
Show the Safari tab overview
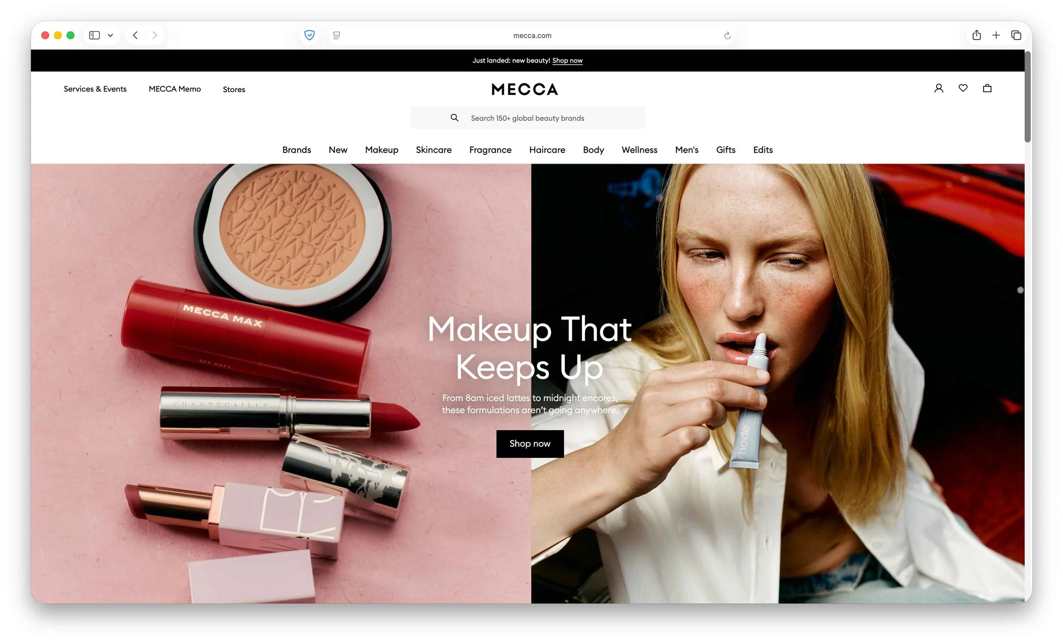tap(1015, 35)
